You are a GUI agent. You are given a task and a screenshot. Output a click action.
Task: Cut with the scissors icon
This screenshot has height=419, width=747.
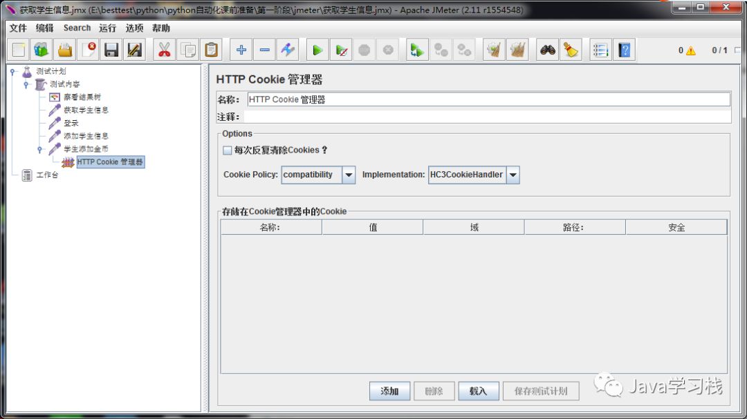165,50
